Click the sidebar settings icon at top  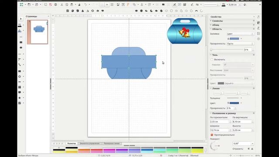coord(259,17)
